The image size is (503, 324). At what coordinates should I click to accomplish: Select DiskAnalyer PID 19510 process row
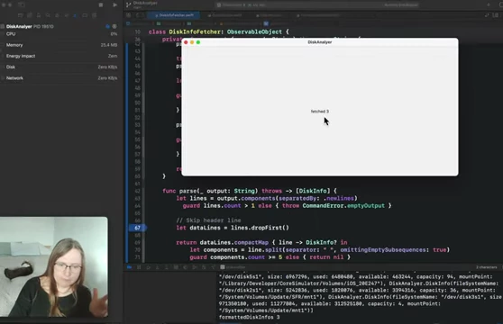point(59,27)
